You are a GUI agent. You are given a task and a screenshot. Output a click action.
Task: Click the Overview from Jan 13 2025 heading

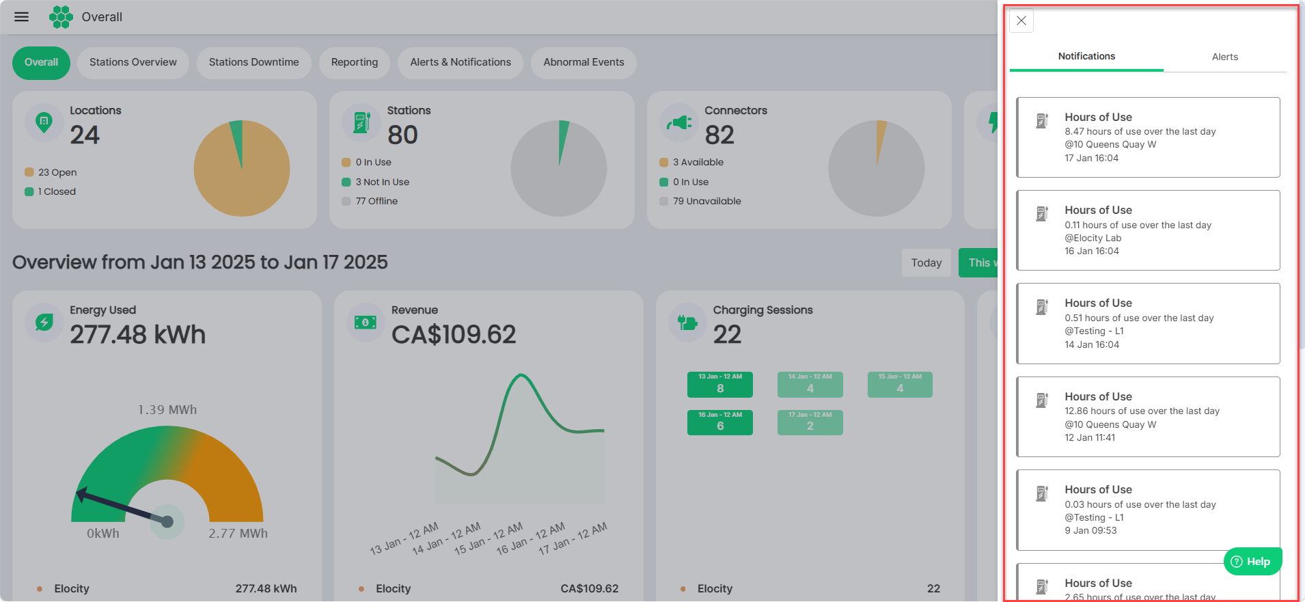[200, 262]
